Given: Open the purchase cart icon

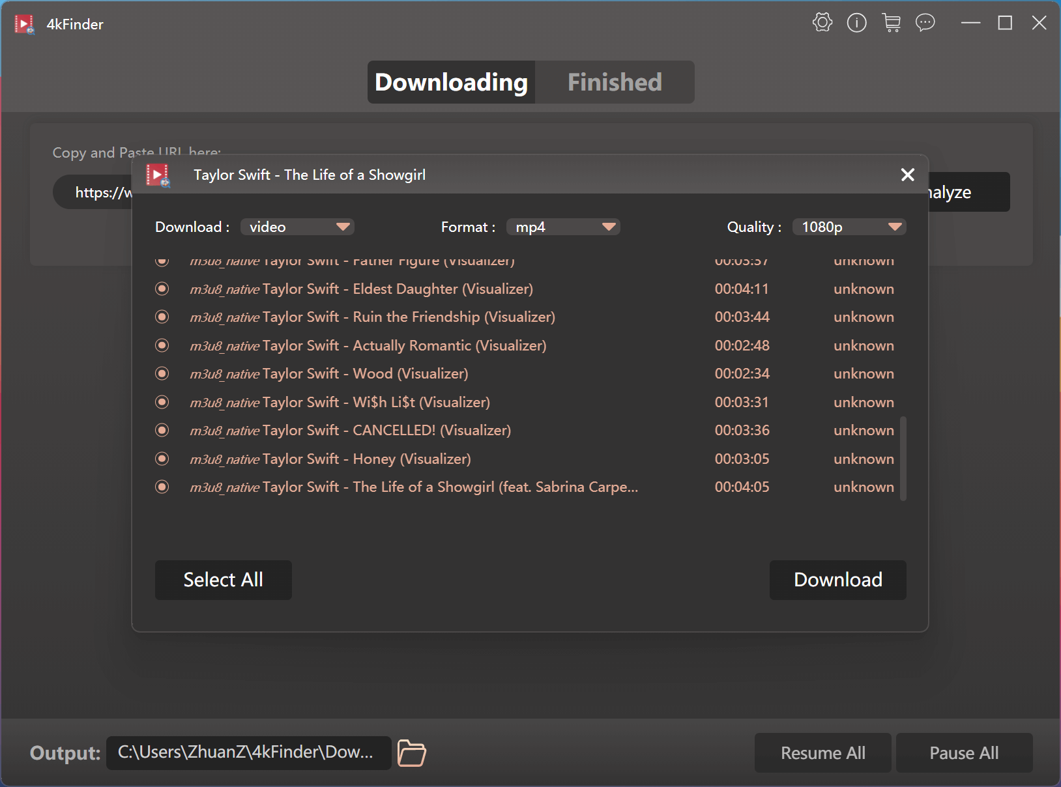Looking at the screenshot, I should click(x=892, y=22).
